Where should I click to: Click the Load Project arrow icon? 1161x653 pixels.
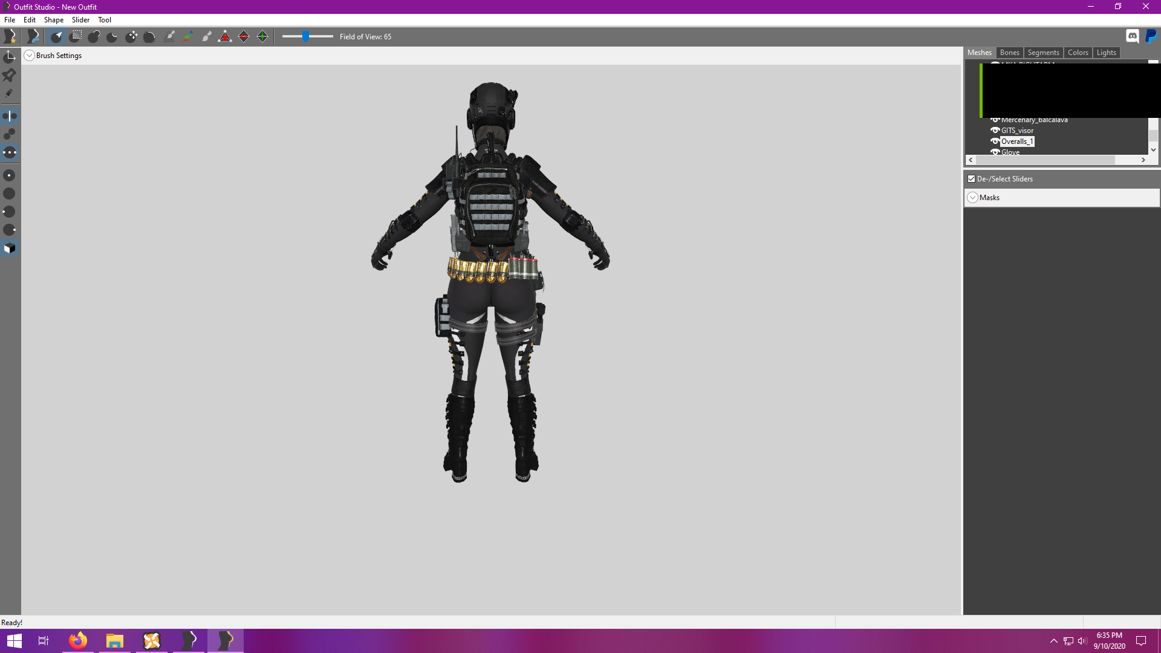[x=33, y=37]
